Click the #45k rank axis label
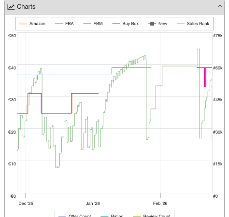 [x=218, y=100]
